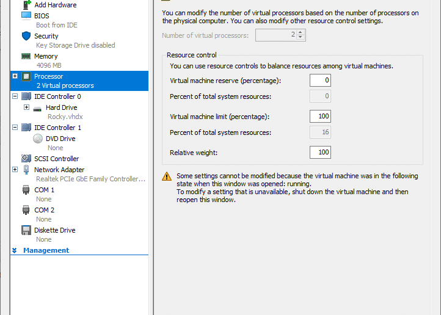This screenshot has width=441, height=315.
Task: Click the Add Hardware icon
Action: point(26,4)
